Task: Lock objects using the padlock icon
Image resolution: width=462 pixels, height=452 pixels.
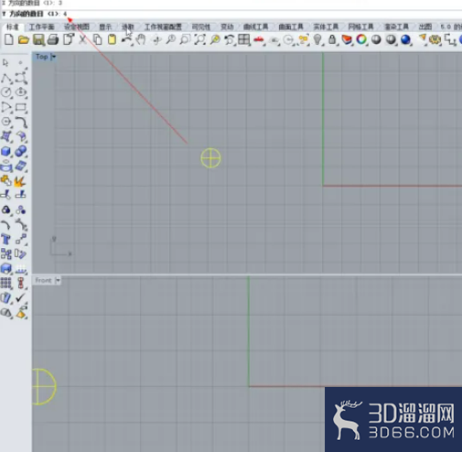Action: [x=332, y=39]
